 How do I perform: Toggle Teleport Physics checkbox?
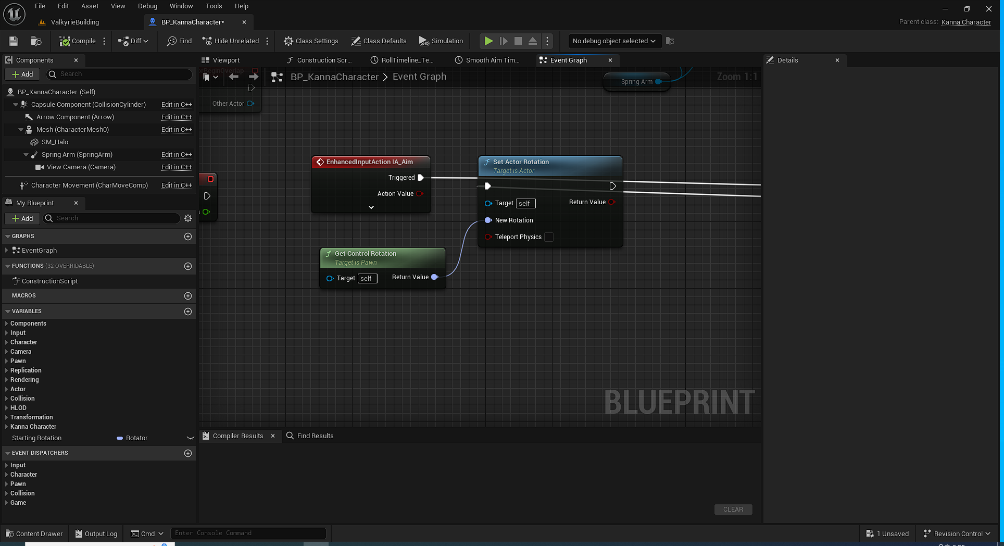point(549,237)
